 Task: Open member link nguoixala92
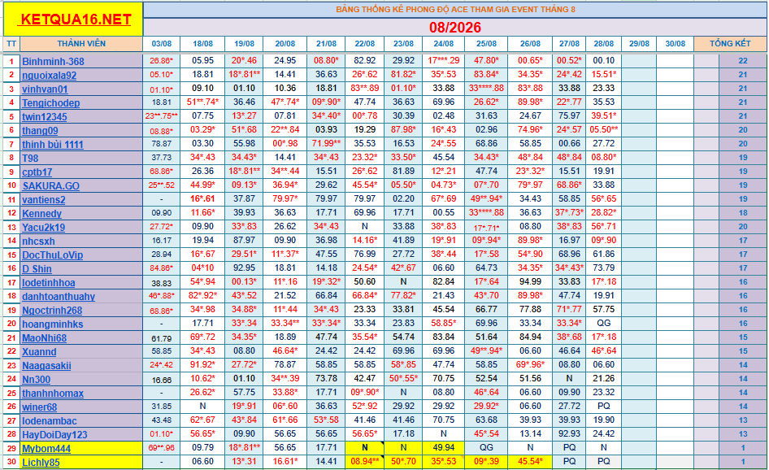pos(49,75)
